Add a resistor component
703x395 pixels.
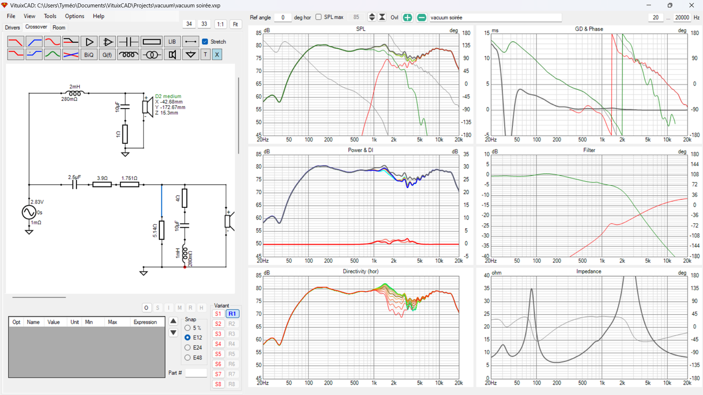click(x=152, y=42)
